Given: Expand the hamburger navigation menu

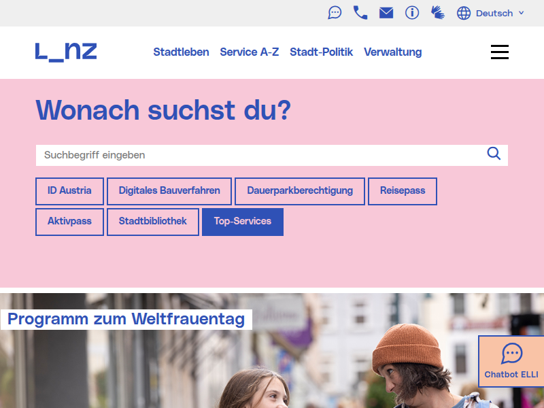Looking at the screenshot, I should [x=500, y=52].
